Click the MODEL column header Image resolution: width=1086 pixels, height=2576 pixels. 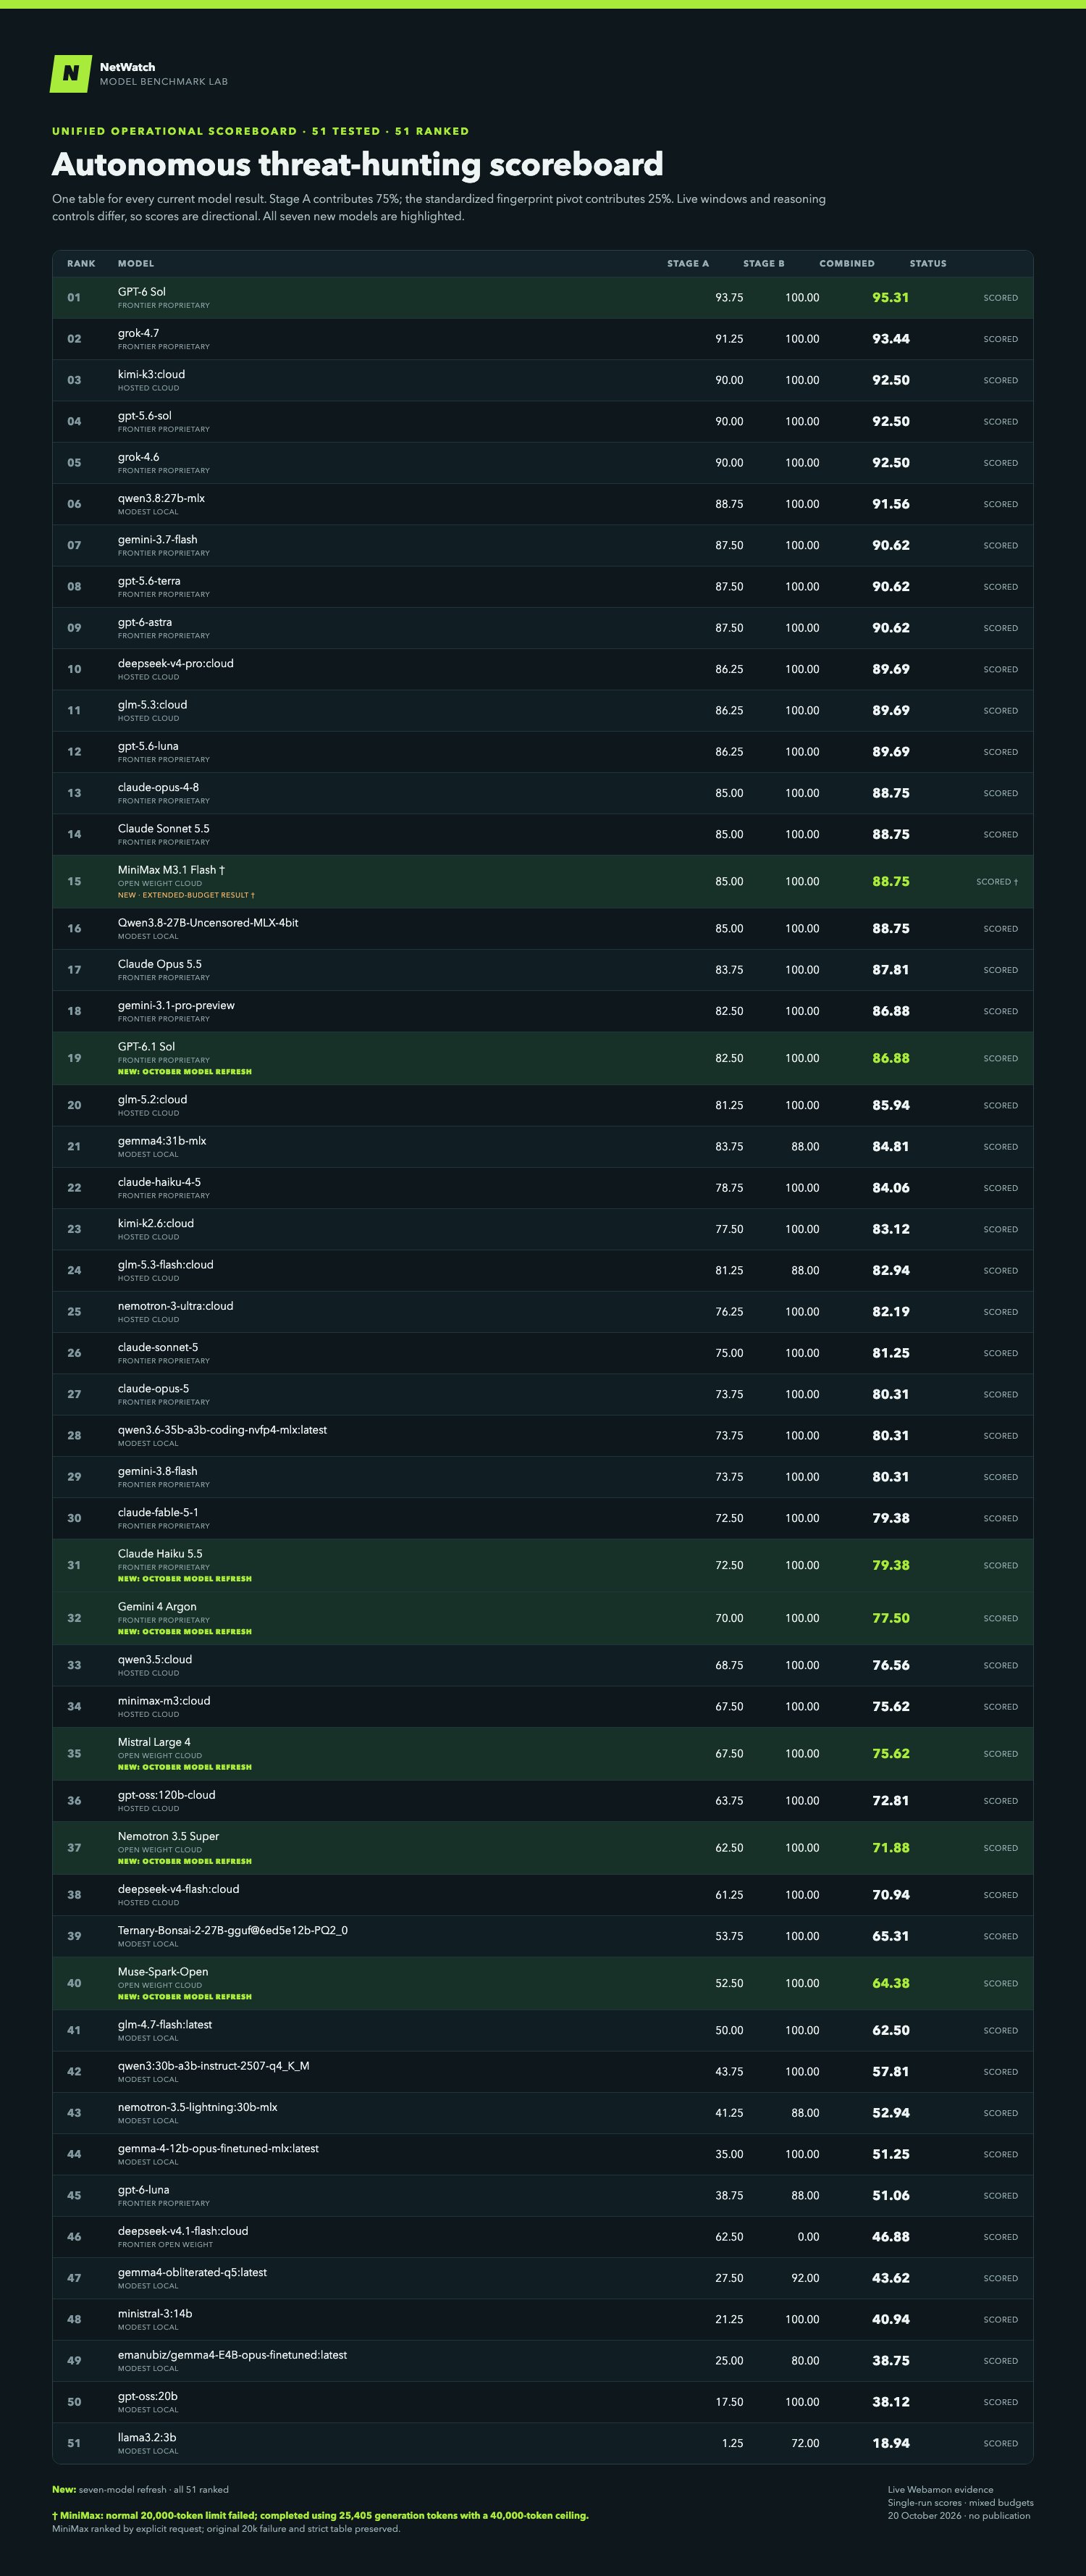[x=136, y=264]
